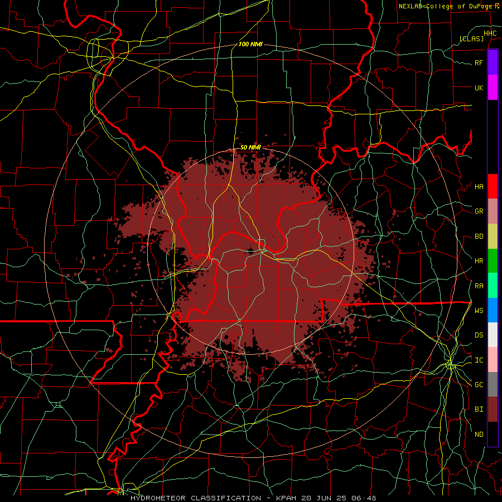Click the HR green legend swatch
The width and height of the screenshot is (502, 502).
pos(493,261)
